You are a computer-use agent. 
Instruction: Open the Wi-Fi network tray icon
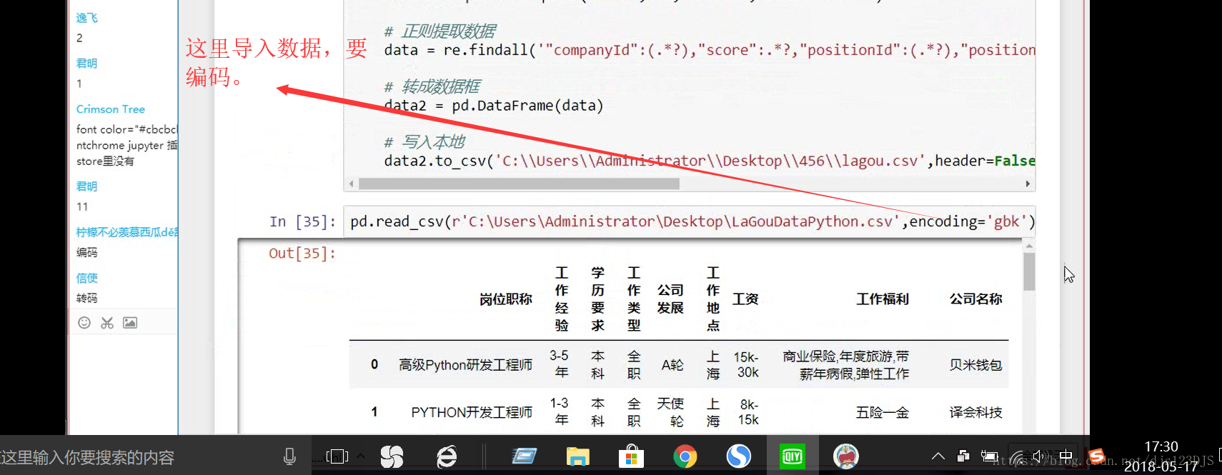point(1016,457)
